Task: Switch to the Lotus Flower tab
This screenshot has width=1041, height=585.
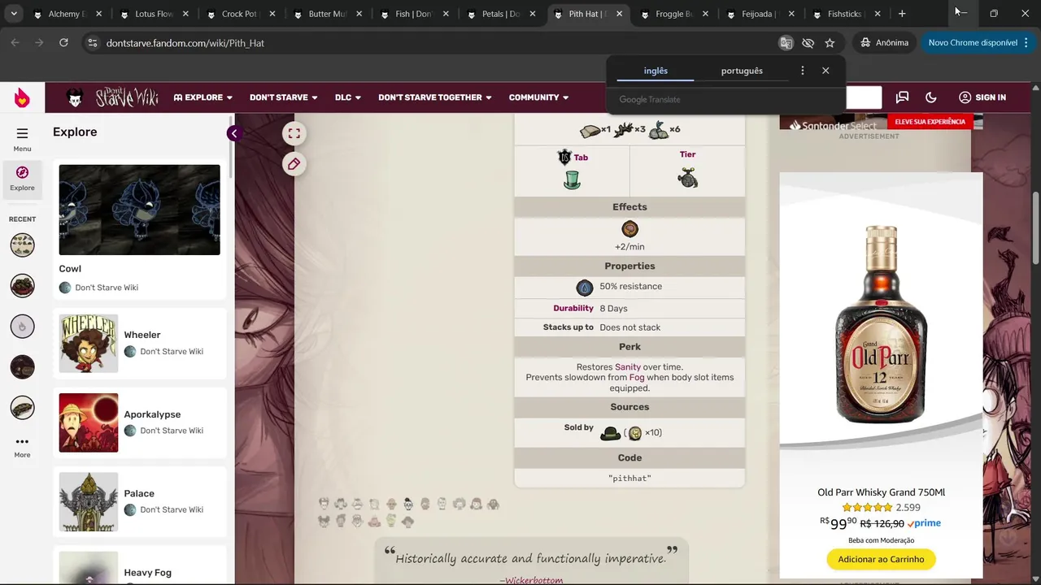Action: (x=154, y=14)
